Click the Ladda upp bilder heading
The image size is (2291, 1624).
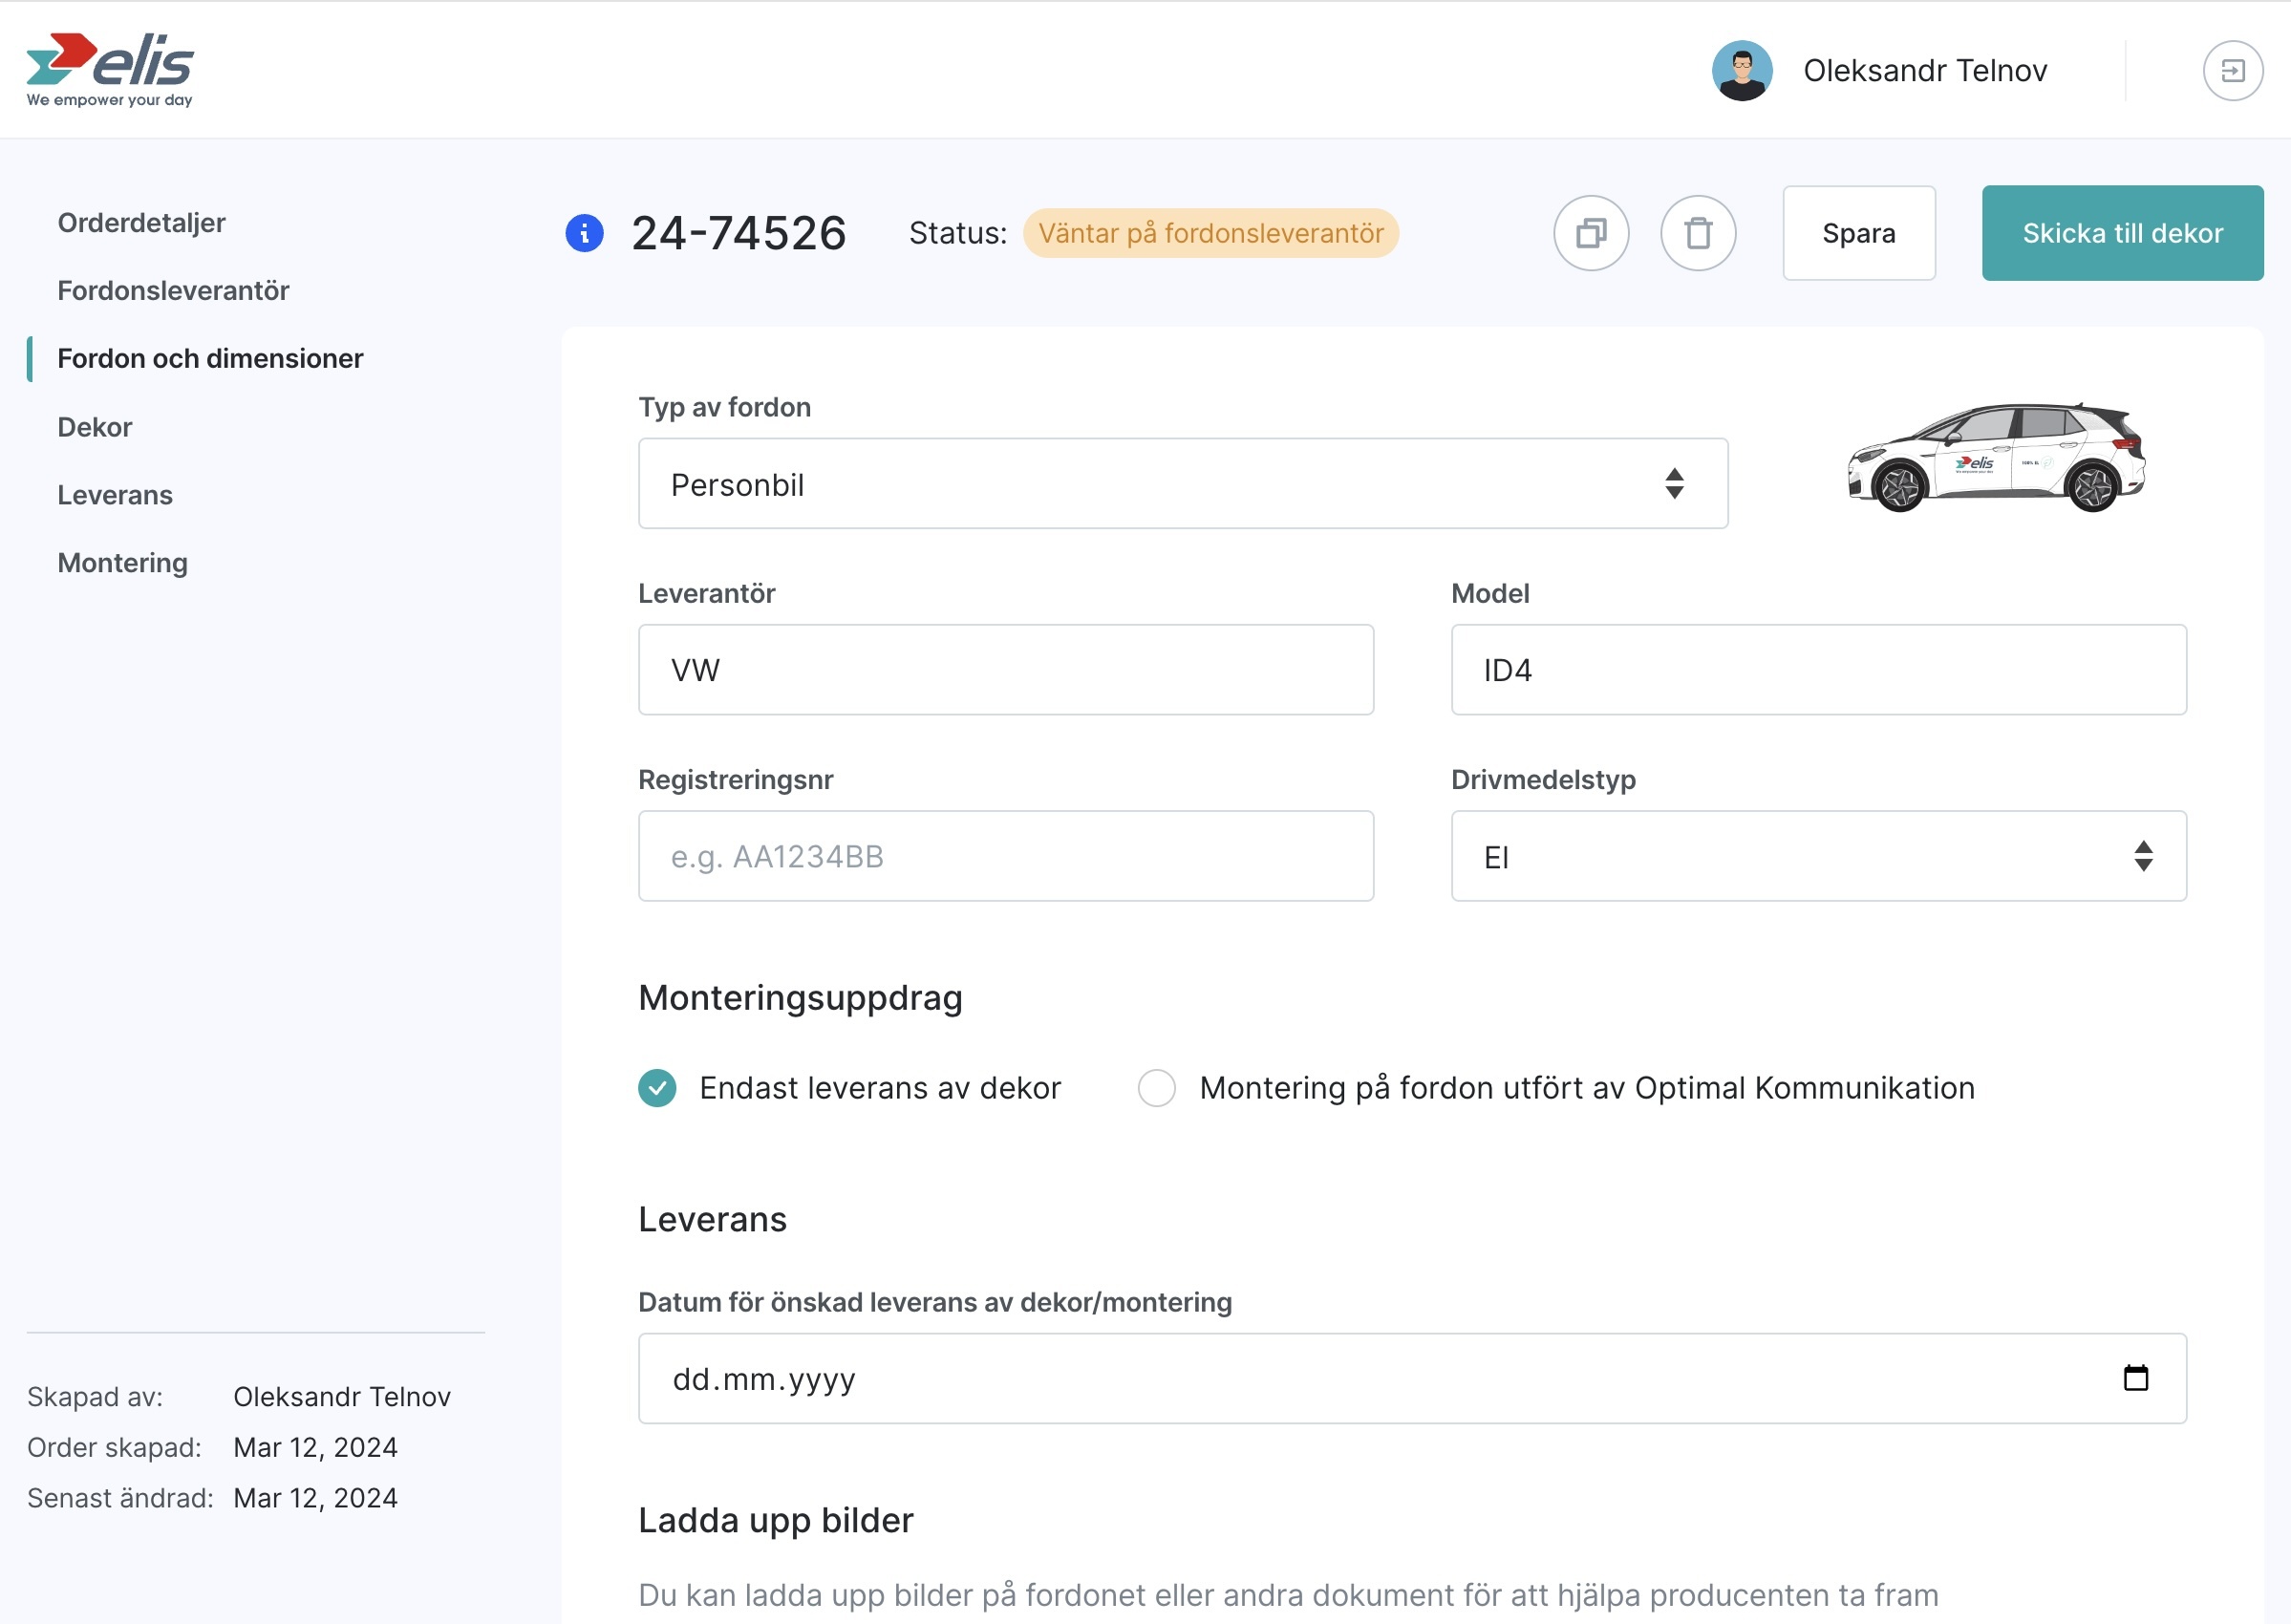click(776, 1520)
